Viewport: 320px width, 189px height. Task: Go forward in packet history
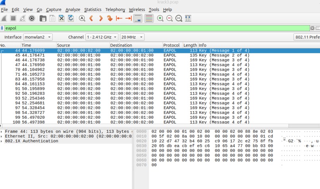click(100, 18)
